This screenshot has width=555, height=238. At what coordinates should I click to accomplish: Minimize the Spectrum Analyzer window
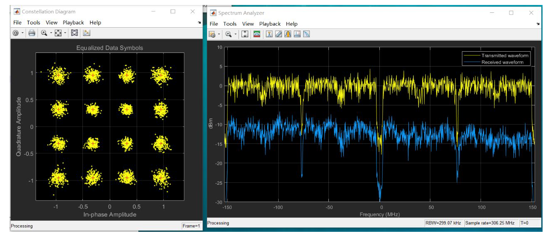(491, 13)
